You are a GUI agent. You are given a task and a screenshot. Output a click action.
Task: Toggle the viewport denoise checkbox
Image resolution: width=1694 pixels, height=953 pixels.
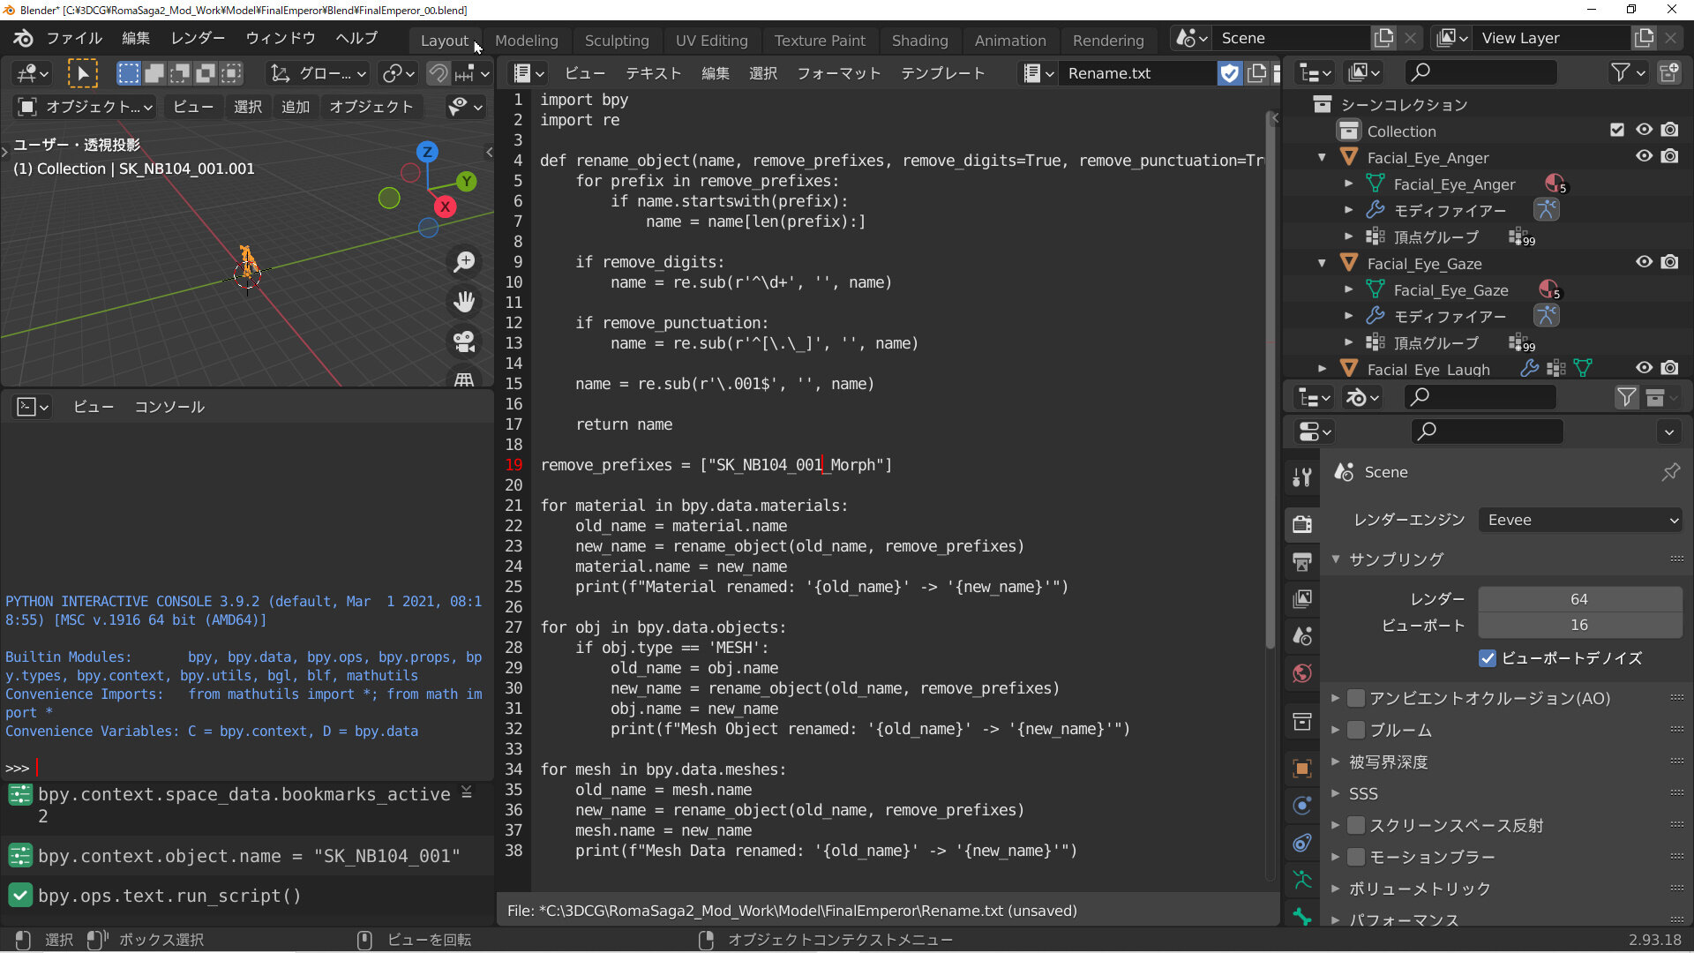coord(1488,658)
